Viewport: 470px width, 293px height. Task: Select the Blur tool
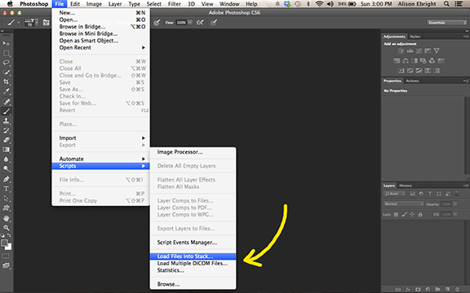pyautogui.click(x=6, y=159)
